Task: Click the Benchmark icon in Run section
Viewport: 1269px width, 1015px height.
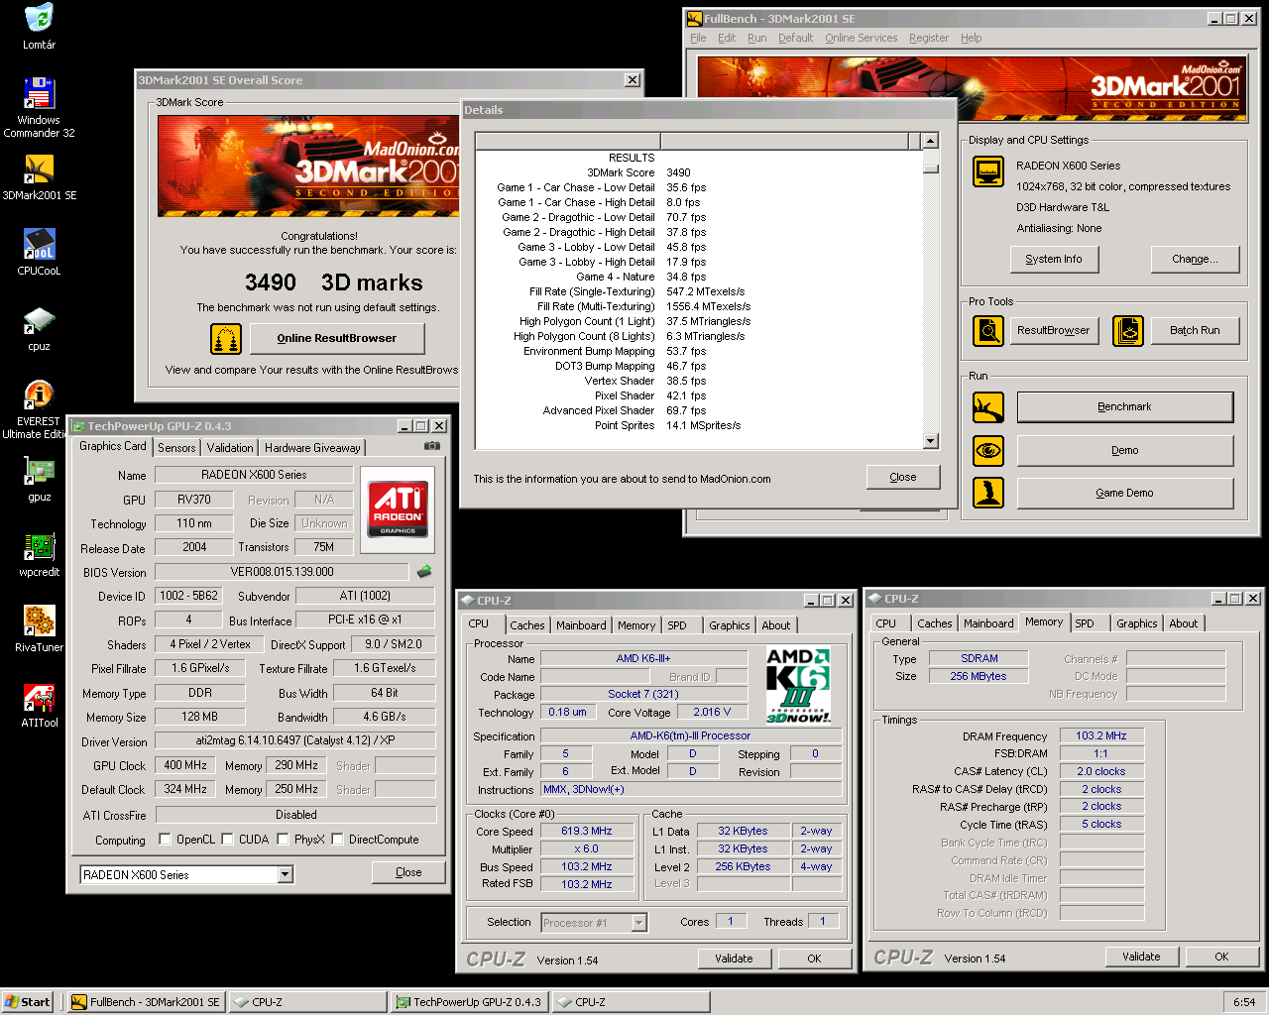Action: pos(988,406)
